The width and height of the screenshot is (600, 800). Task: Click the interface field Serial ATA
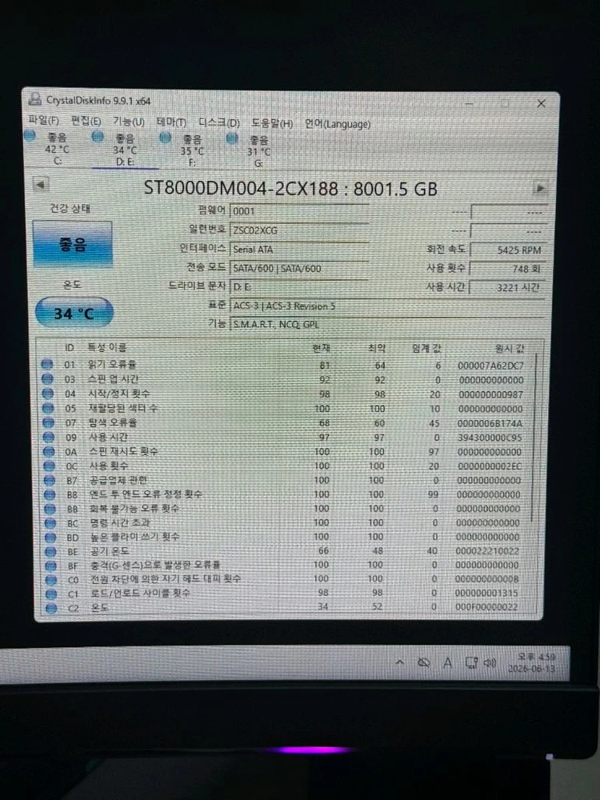point(299,249)
